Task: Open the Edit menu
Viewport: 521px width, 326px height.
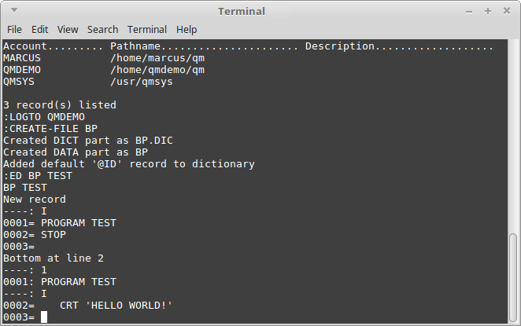Action: (x=40, y=30)
